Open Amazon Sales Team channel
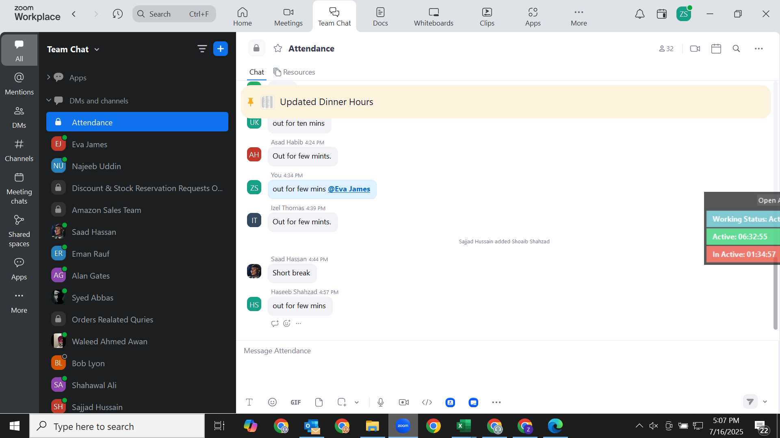Screen dimensions: 780x438 (137, 210)
